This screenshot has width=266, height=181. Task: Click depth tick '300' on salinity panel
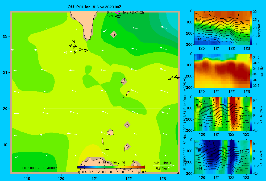tap(189, 88)
